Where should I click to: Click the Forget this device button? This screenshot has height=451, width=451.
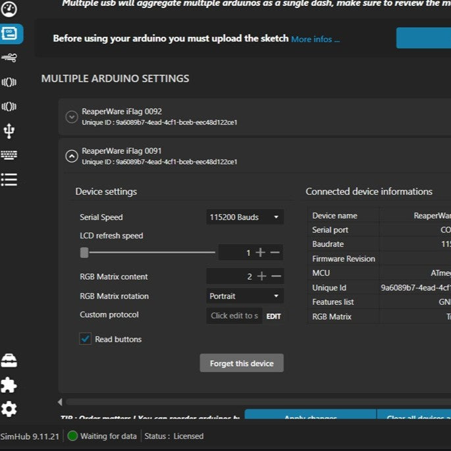click(242, 363)
